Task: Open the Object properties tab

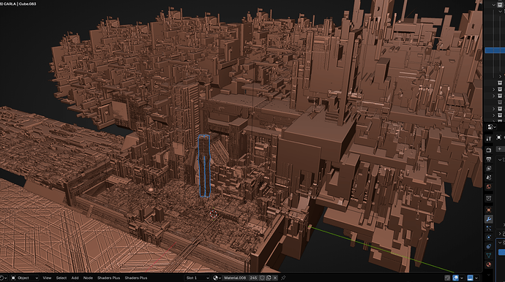Action: click(x=489, y=210)
